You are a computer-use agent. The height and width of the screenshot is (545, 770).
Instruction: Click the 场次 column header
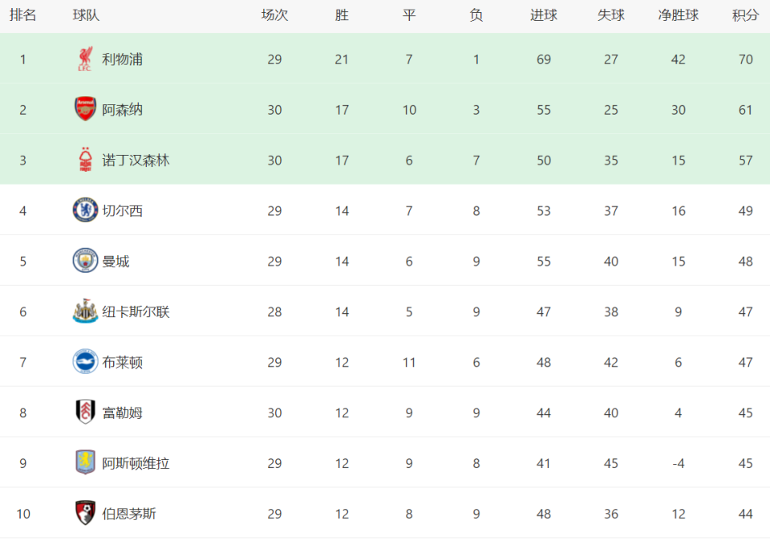274,15
